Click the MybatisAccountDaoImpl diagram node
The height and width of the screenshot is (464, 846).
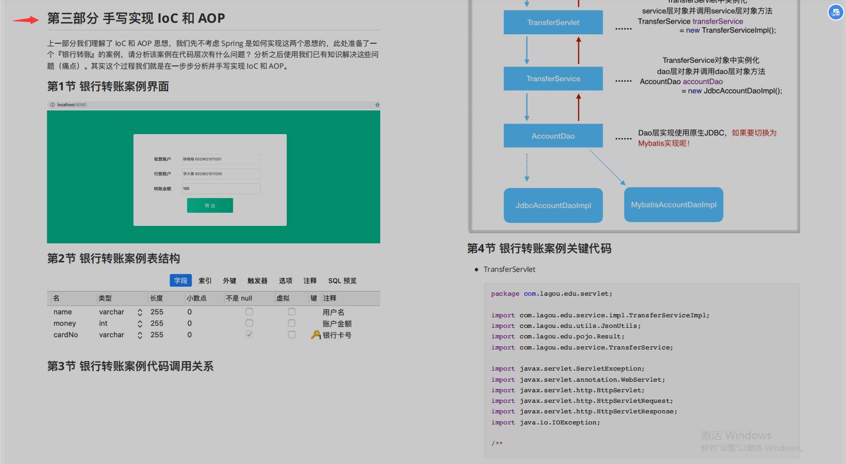coord(673,205)
